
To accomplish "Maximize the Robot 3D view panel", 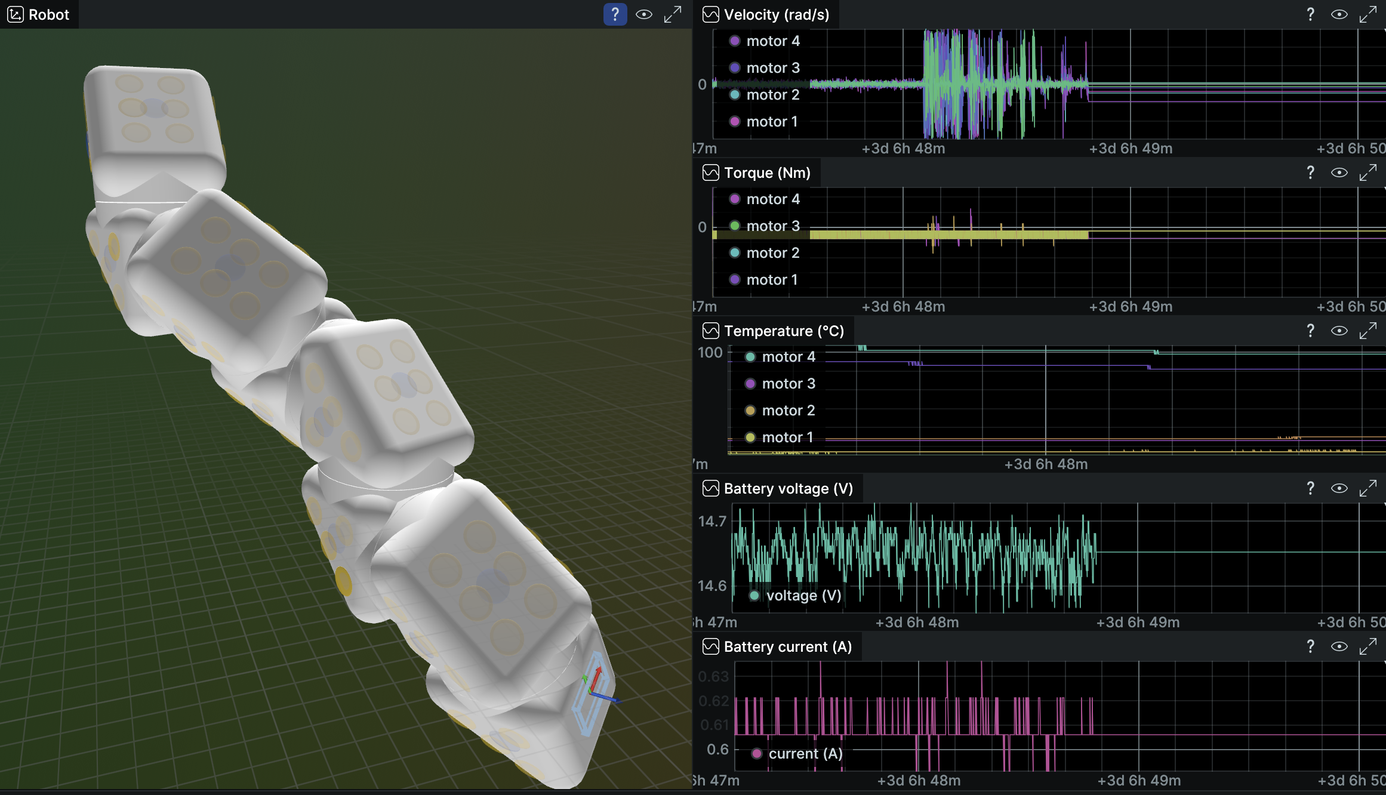I will point(673,14).
